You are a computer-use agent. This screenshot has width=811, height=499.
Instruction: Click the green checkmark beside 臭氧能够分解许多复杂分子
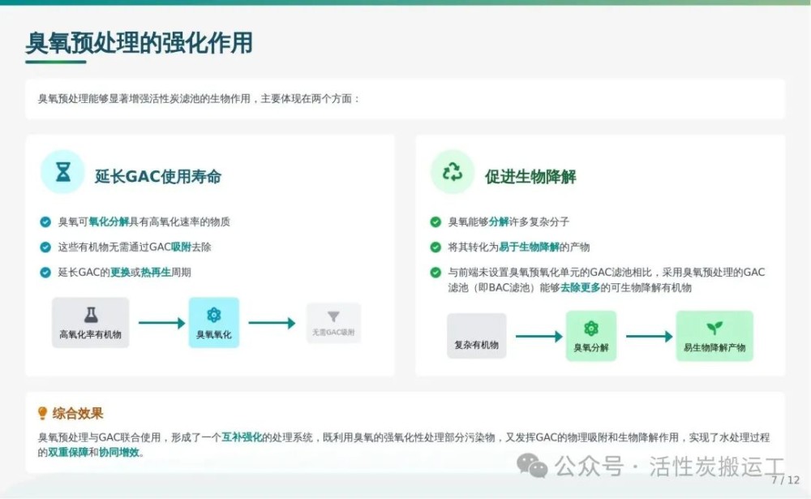click(436, 222)
